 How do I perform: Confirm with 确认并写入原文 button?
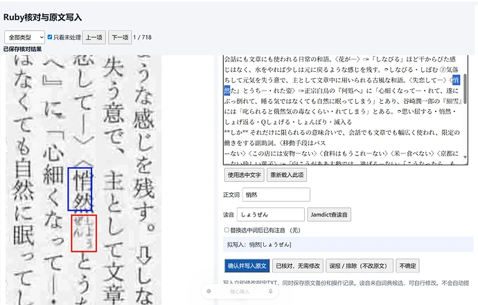[247, 266]
